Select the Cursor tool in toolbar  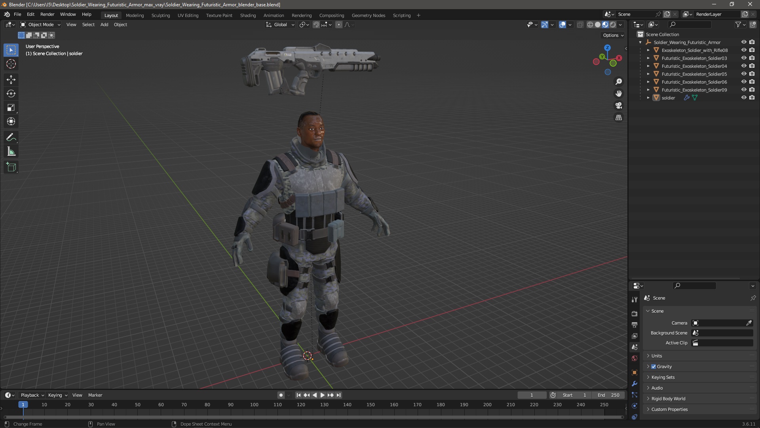coord(11,64)
